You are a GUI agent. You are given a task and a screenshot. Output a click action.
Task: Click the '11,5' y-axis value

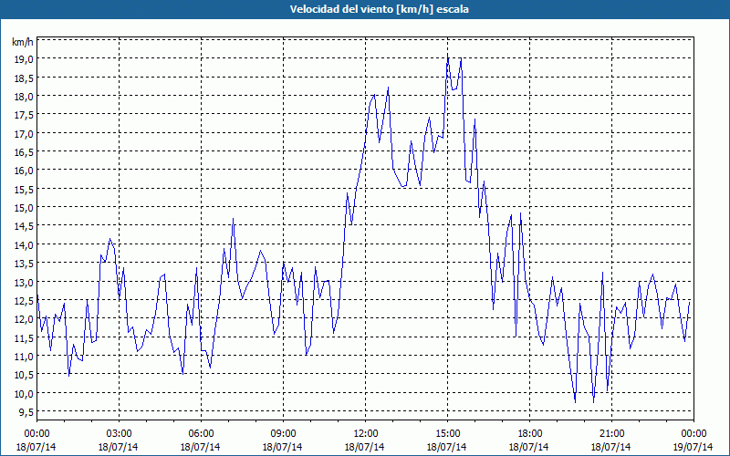23,337
